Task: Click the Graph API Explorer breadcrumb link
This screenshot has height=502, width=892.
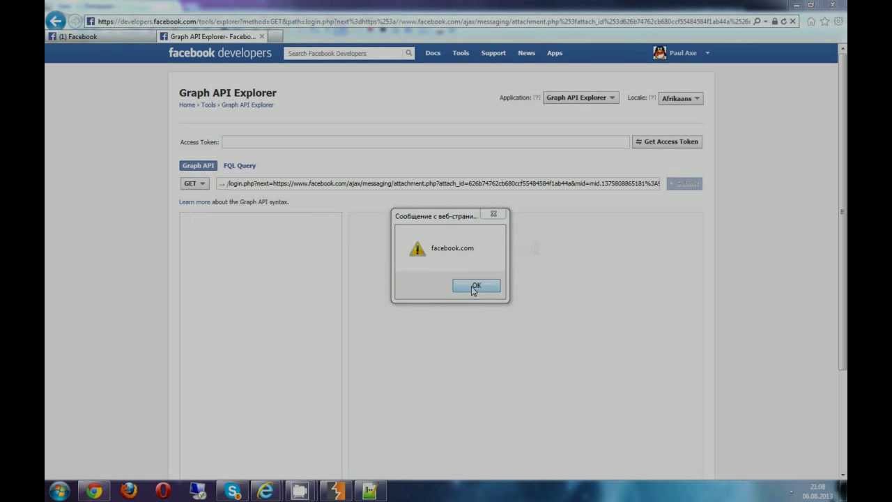Action: click(247, 105)
